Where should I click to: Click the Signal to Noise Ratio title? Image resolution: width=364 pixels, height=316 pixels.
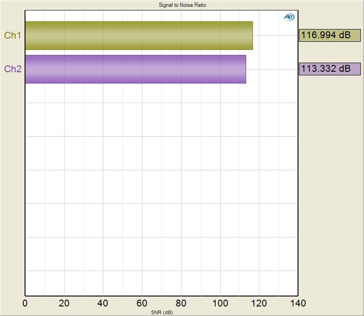(x=182, y=5)
